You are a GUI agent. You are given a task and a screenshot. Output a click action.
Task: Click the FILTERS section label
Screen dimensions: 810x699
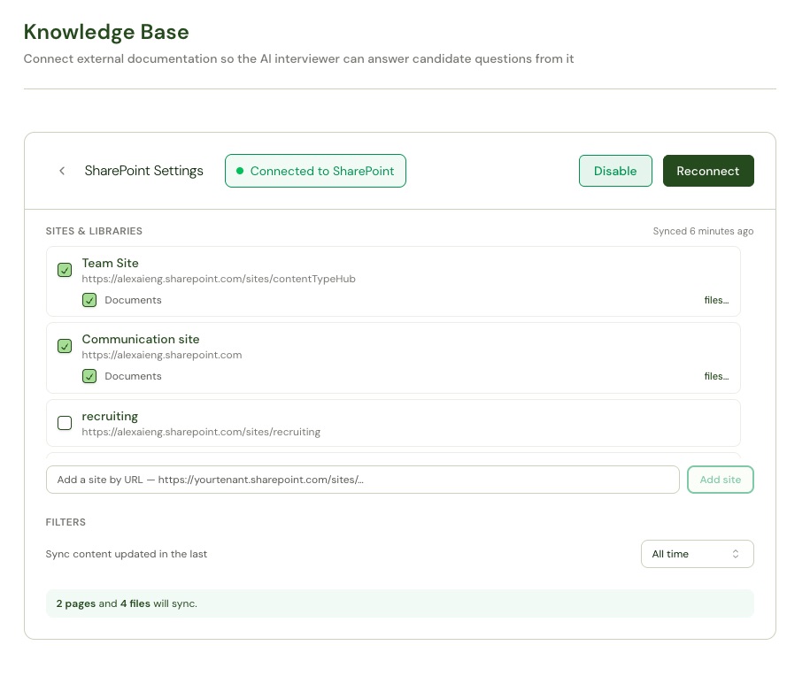coord(66,522)
